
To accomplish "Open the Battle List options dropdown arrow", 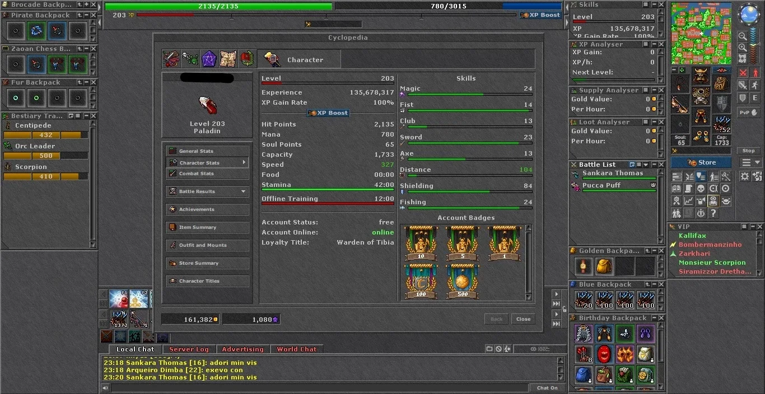I will coord(646,165).
